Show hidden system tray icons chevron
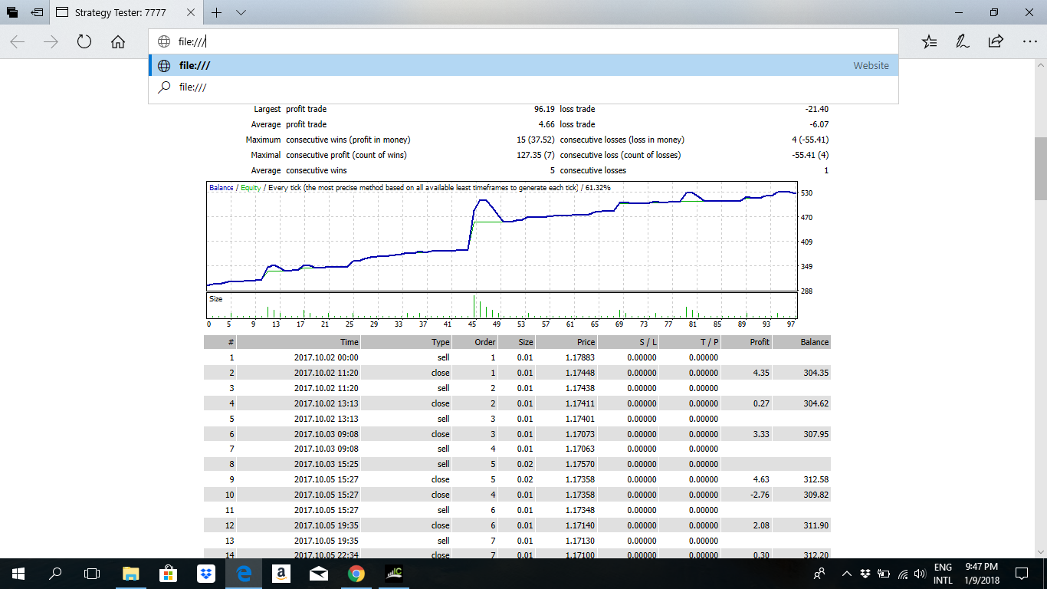The width and height of the screenshot is (1047, 589). click(x=847, y=573)
